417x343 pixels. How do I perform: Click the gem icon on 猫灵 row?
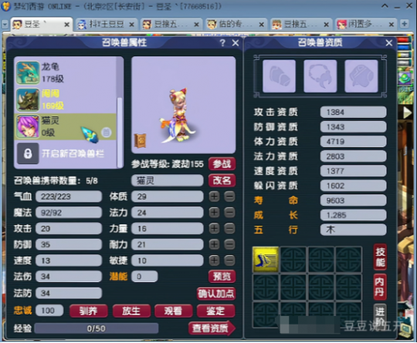[90, 133]
